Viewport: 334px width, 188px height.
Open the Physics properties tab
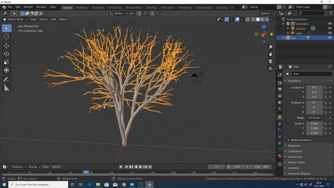(280, 136)
